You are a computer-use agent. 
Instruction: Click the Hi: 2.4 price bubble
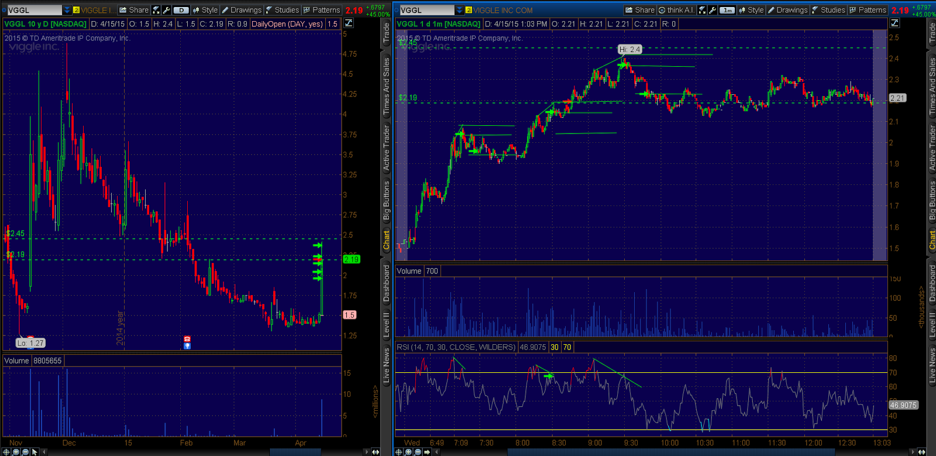630,50
